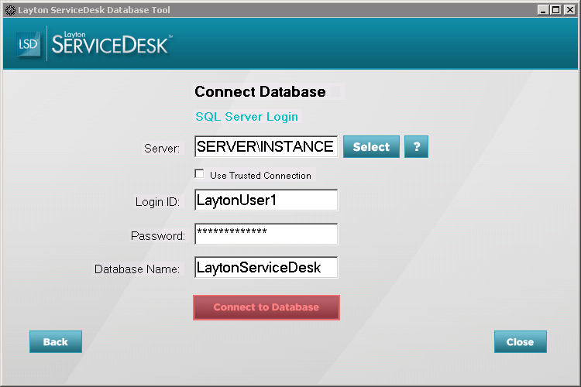Click the Server: field label
This screenshot has height=387, width=581.
pyautogui.click(x=162, y=149)
